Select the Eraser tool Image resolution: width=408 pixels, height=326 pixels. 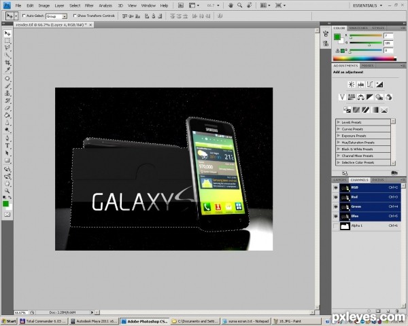pyautogui.click(x=7, y=108)
